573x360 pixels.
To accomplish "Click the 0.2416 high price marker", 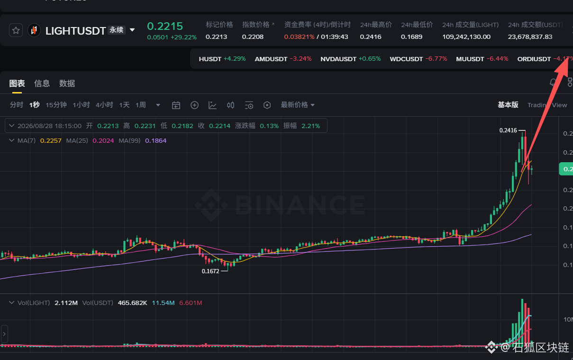I will [x=508, y=130].
